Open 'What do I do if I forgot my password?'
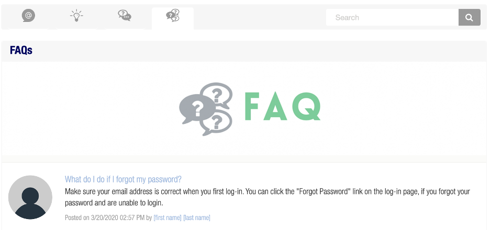The height and width of the screenshot is (230, 490). click(x=123, y=179)
